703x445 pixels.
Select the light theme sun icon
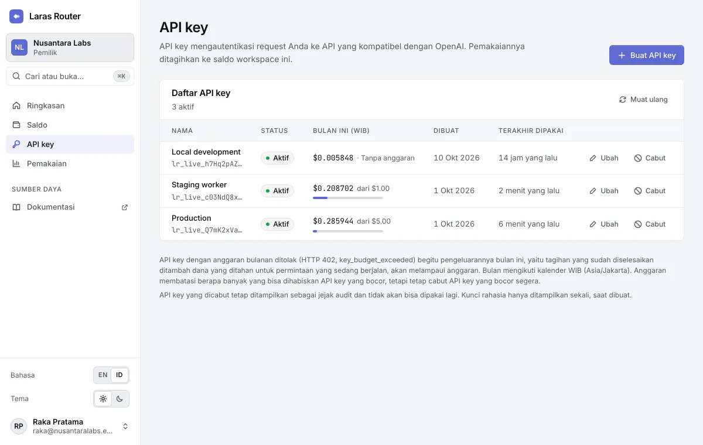[103, 399]
